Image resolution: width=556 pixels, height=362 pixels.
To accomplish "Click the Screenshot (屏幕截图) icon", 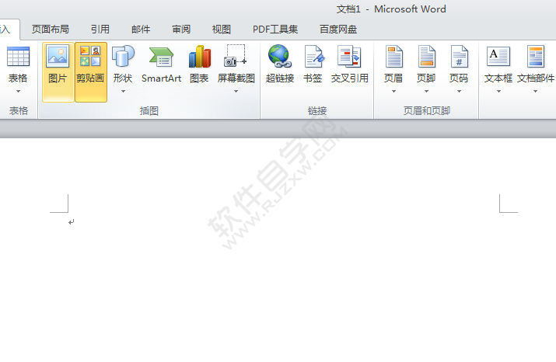I will (236, 56).
